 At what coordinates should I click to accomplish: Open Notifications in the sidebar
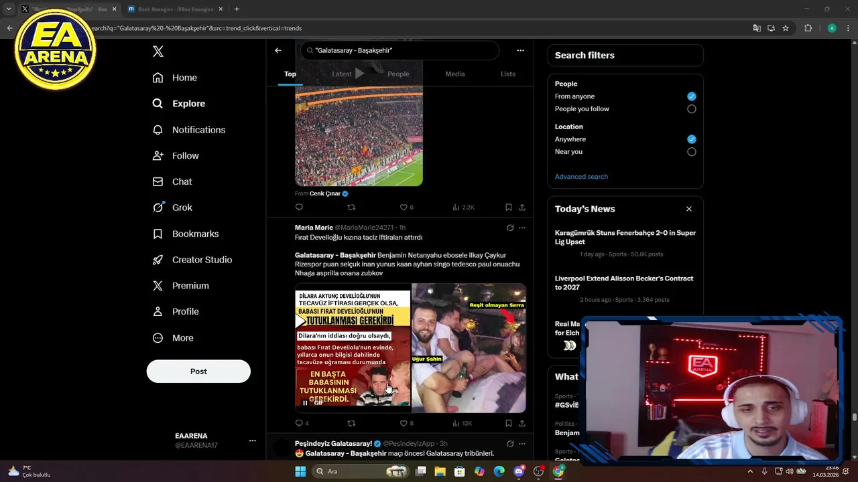[x=189, y=130]
